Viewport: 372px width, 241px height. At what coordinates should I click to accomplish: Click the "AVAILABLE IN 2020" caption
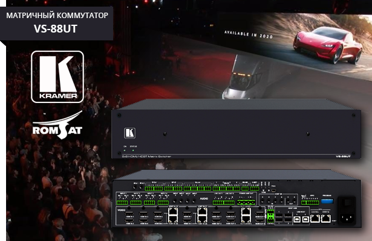click(x=249, y=34)
